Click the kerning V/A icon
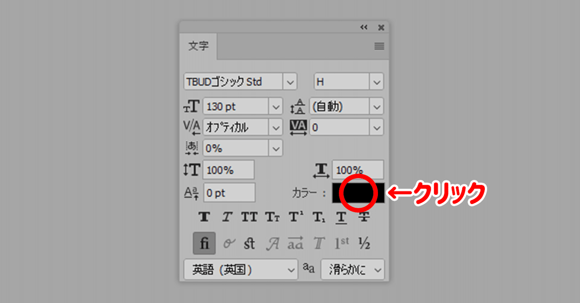The height and width of the screenshot is (303, 580). pos(191,127)
